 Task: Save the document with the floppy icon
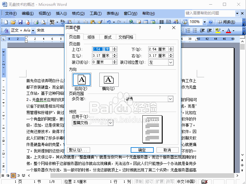20,22
